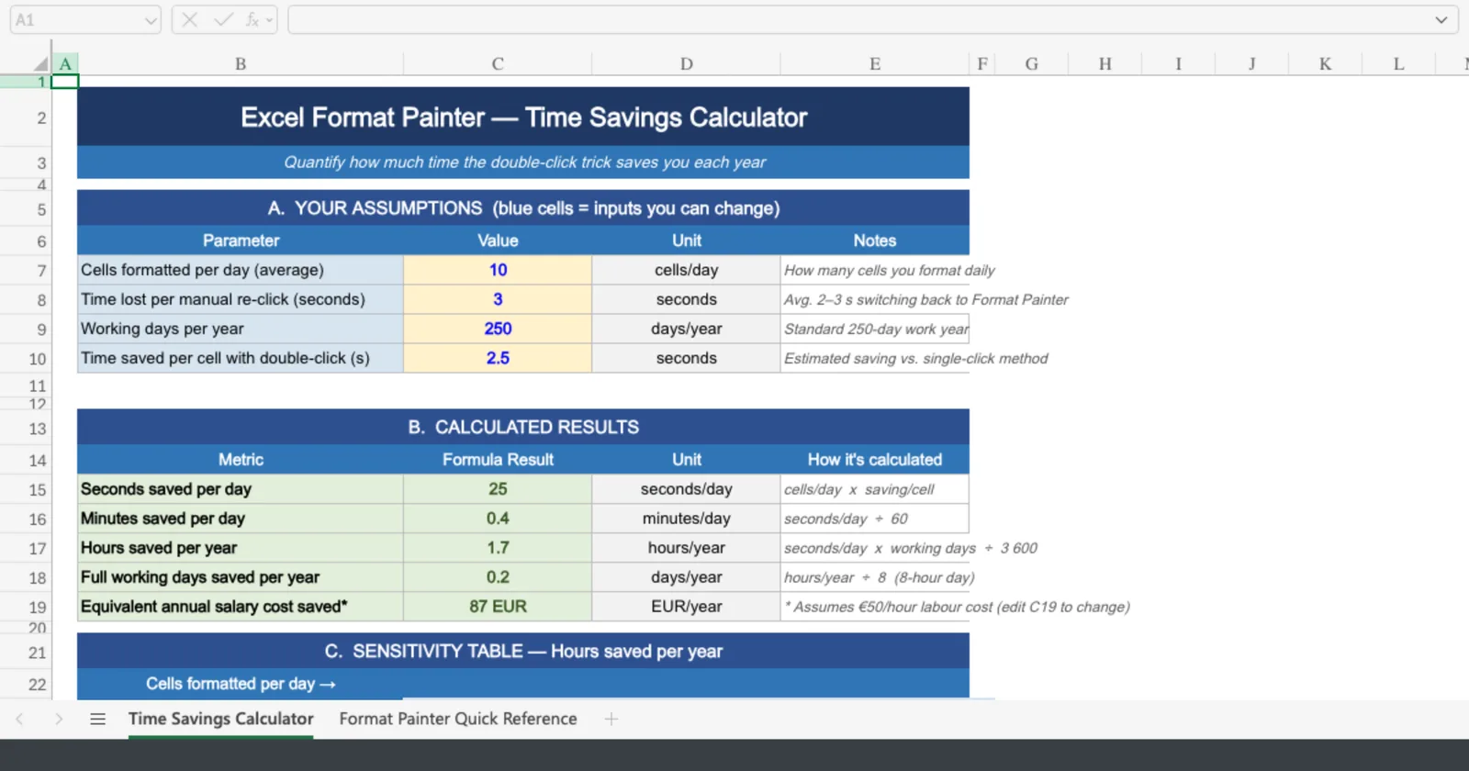
Task: Go to the previous sheet arrow
Action: pos(19,720)
